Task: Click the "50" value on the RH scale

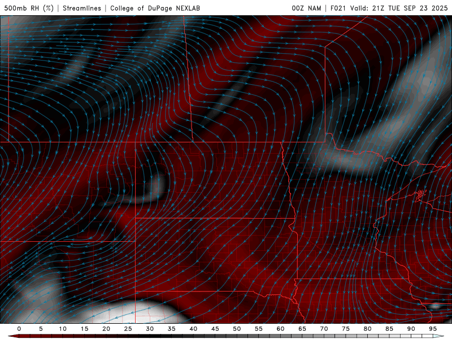Action: click(x=237, y=329)
